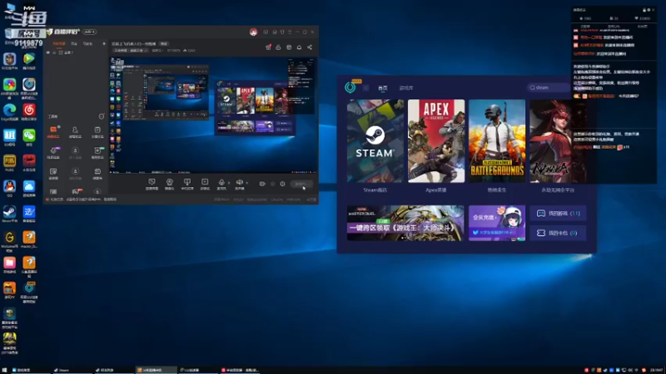Expand the speaker options arrow
The image size is (666, 374).
click(x=246, y=183)
